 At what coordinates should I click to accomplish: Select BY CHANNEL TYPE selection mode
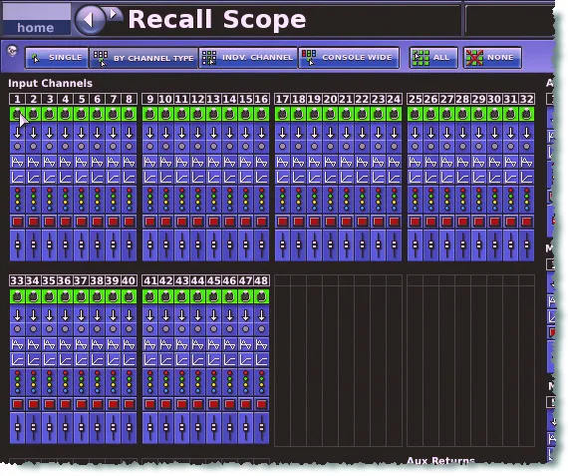pos(143,58)
